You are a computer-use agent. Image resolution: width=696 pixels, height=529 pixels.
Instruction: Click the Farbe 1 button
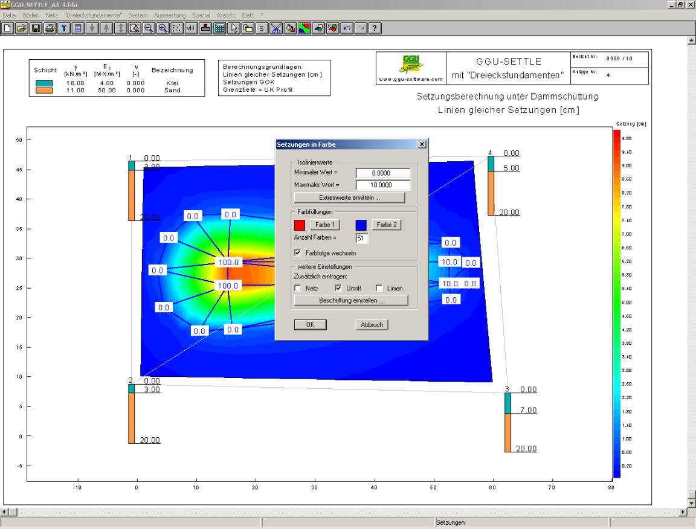tap(325, 225)
